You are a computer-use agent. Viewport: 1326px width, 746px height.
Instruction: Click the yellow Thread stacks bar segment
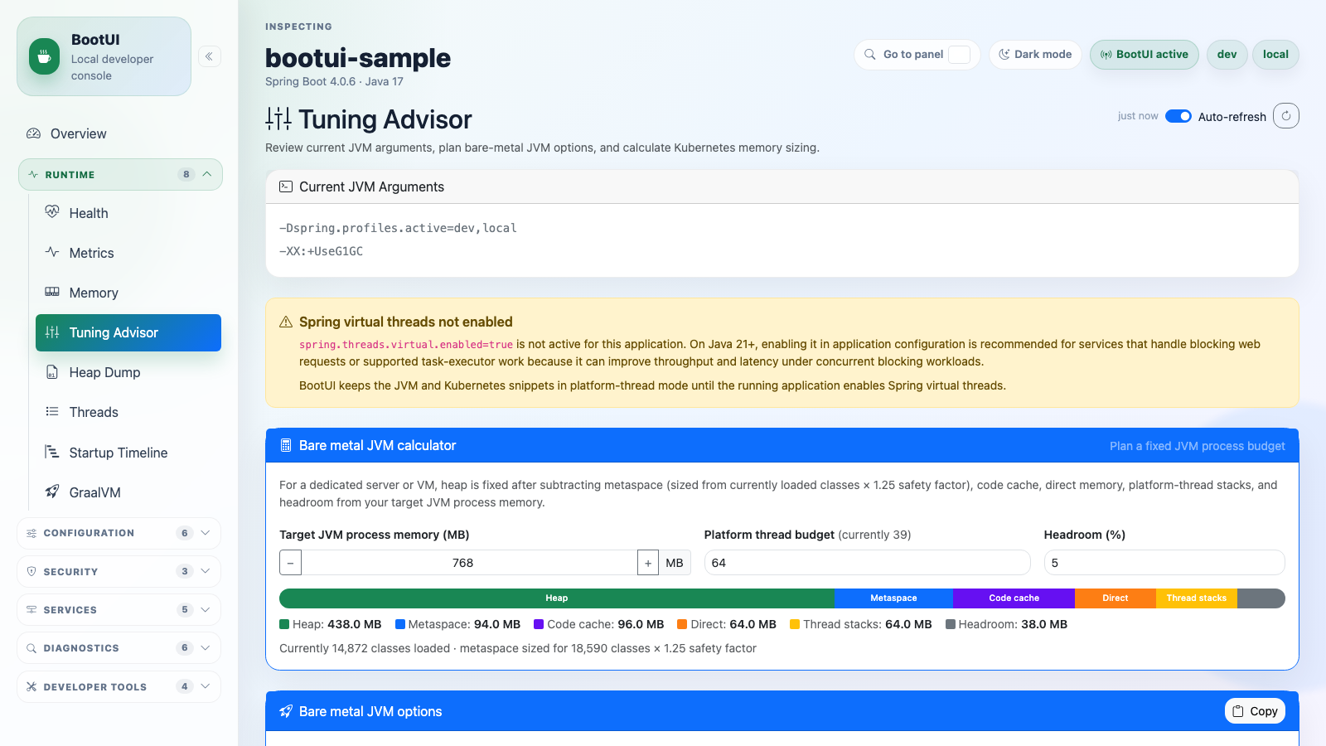click(x=1197, y=598)
